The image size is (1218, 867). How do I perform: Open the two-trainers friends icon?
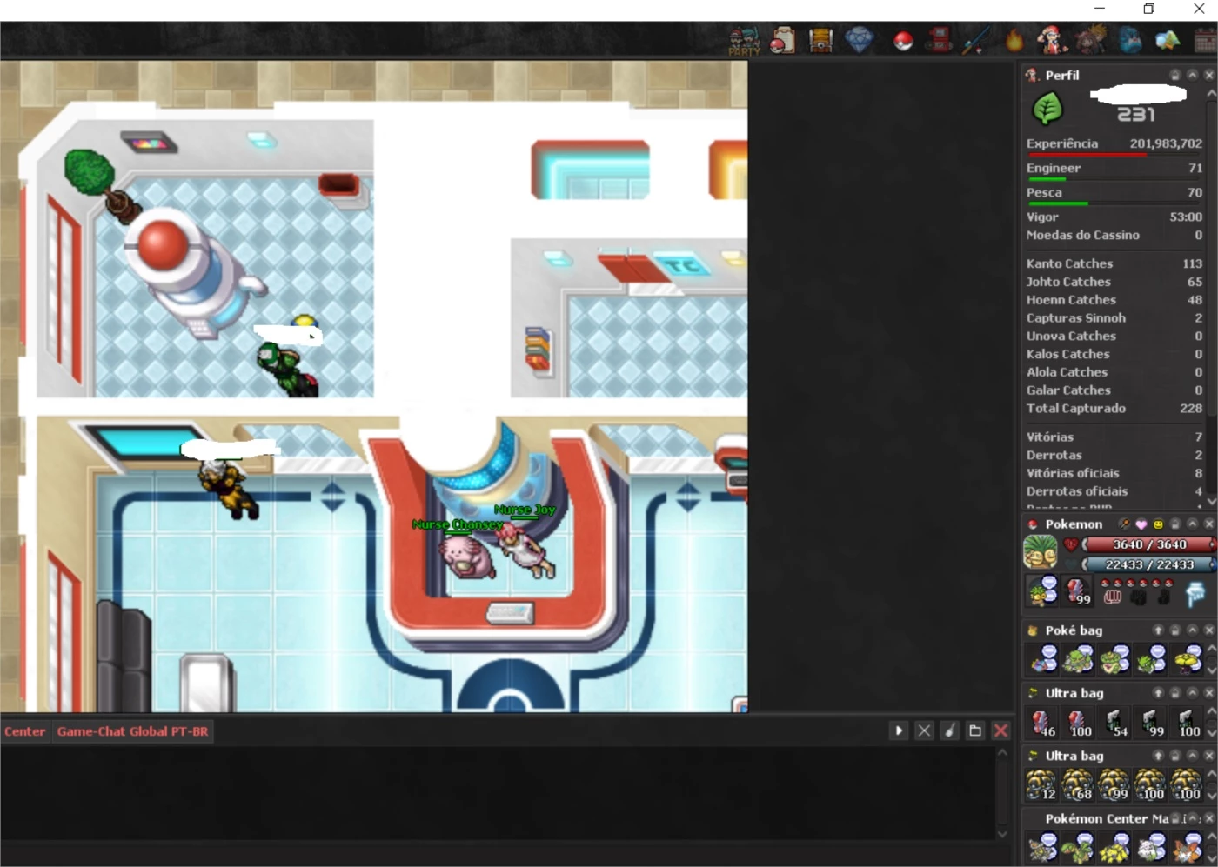(1091, 40)
